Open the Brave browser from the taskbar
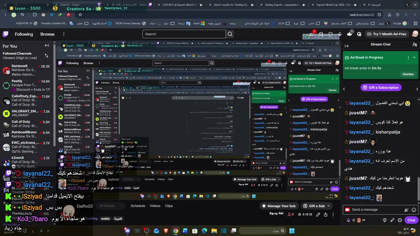The image size is (420, 236). [166, 231]
